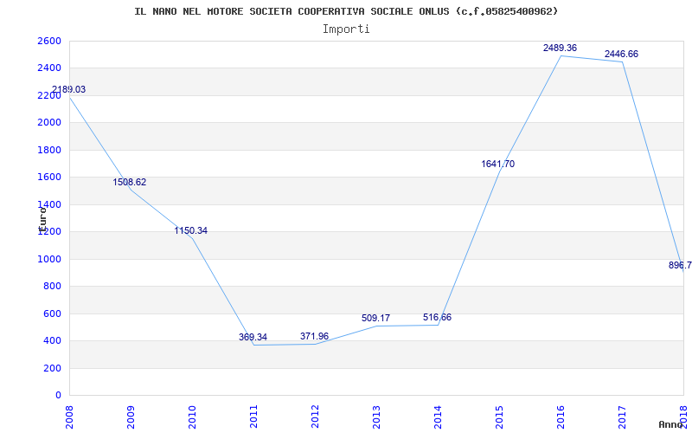Click the 509.17 data label

(x=375, y=318)
